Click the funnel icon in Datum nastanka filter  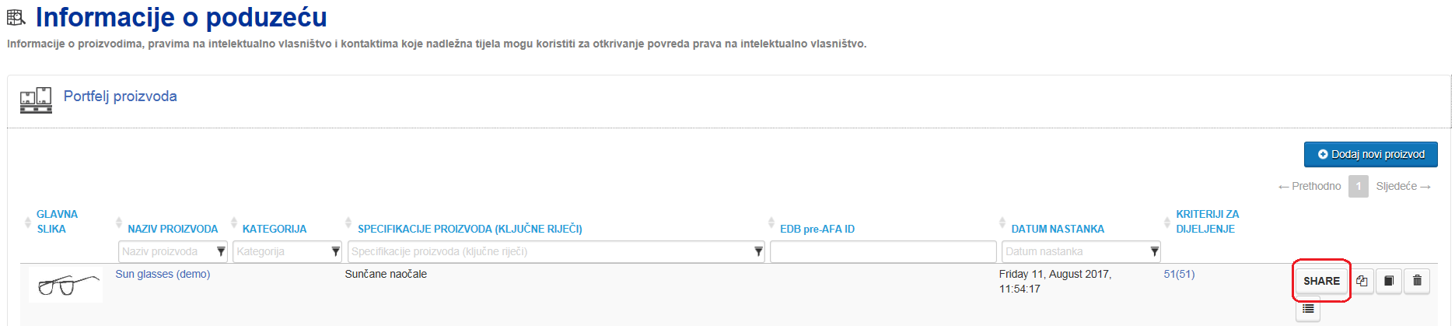pyautogui.click(x=1155, y=251)
